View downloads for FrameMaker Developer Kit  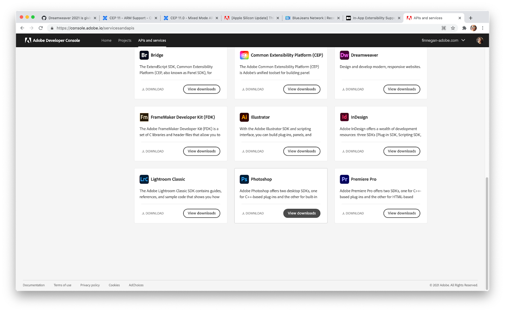point(202,151)
